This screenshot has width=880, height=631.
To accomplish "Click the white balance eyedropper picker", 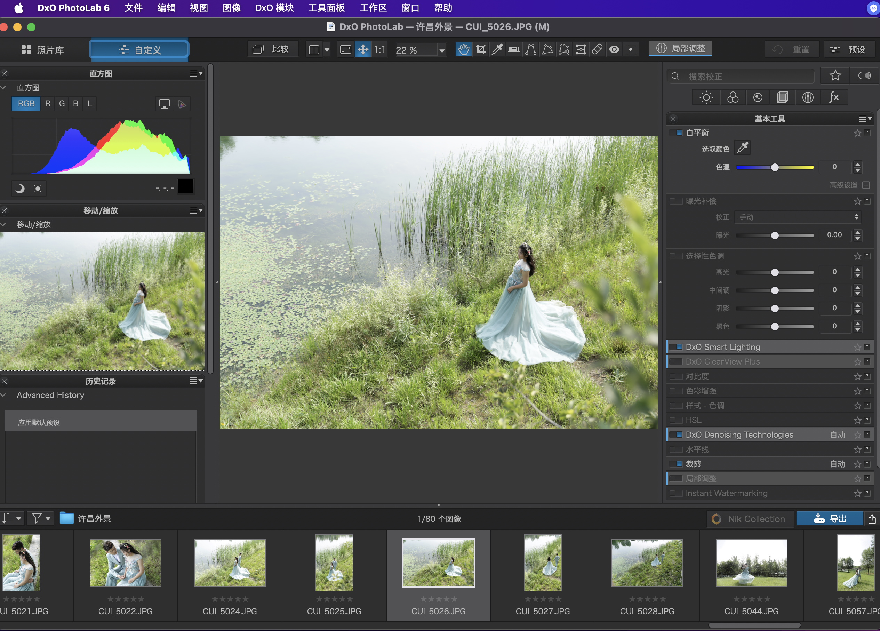I will pos(742,148).
